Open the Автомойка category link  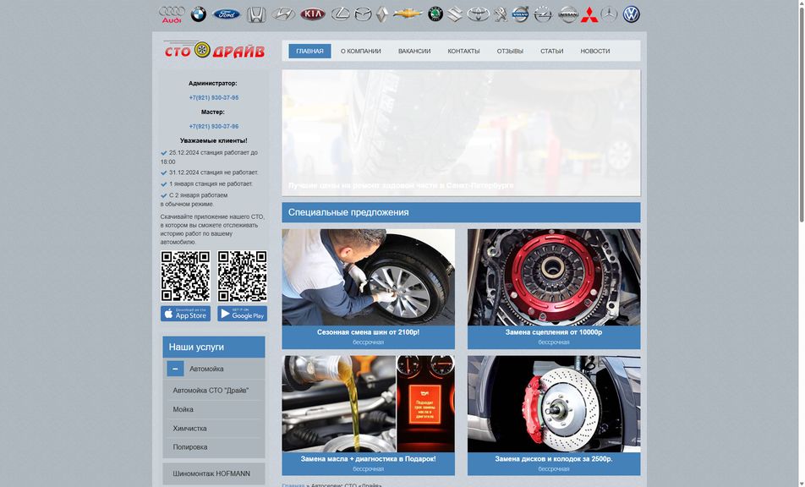coord(206,369)
